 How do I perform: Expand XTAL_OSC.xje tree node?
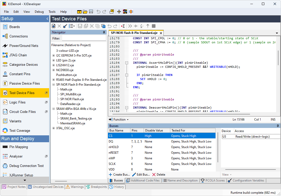(x=53, y=128)
